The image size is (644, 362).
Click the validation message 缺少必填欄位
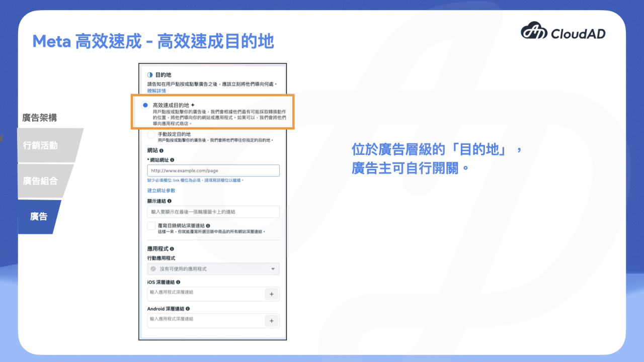click(x=195, y=180)
